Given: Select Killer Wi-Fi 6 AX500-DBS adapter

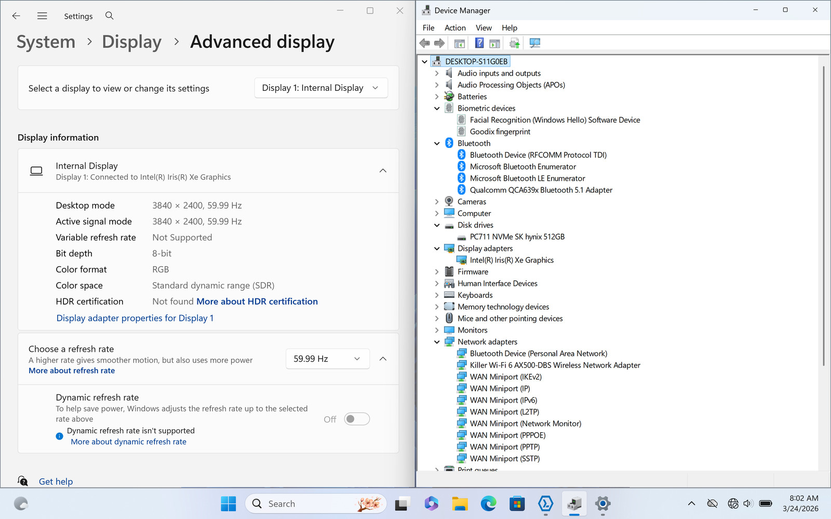Looking at the screenshot, I should 555,365.
